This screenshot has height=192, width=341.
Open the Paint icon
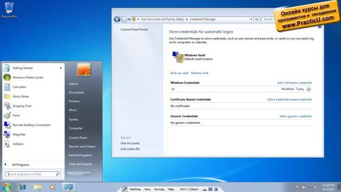(x=7, y=115)
